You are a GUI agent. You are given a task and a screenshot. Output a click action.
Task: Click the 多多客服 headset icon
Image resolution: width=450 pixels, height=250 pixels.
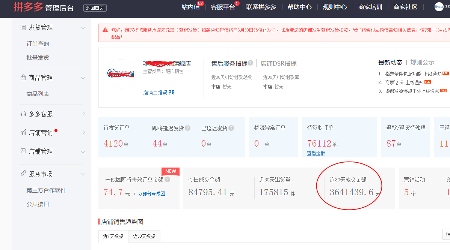pyautogui.click(x=23, y=114)
